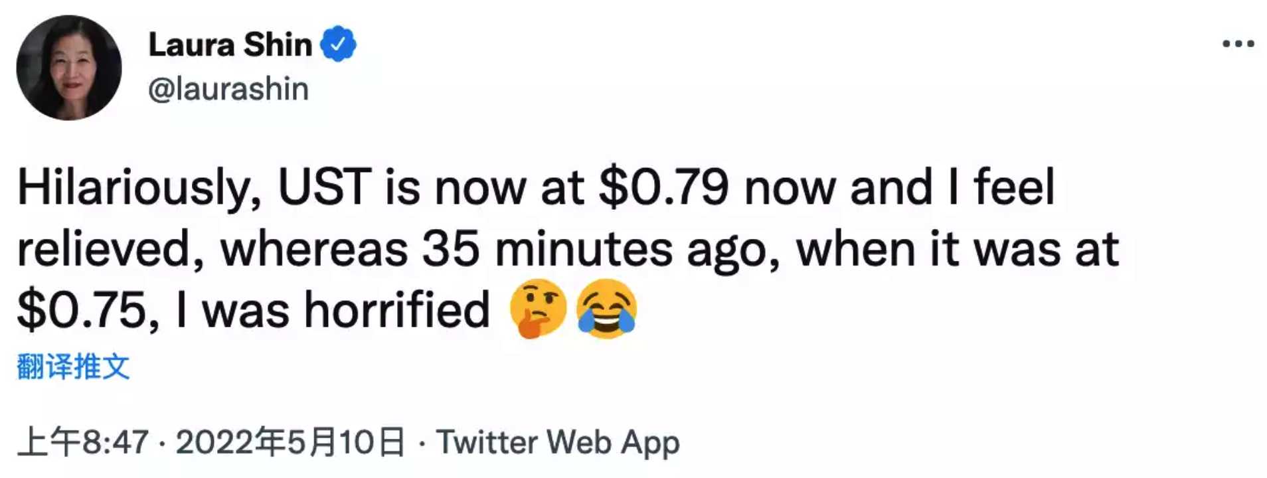This screenshot has width=1267, height=478.
Task: Translate the tweet via 翻译推文 link
Action: 73,366
